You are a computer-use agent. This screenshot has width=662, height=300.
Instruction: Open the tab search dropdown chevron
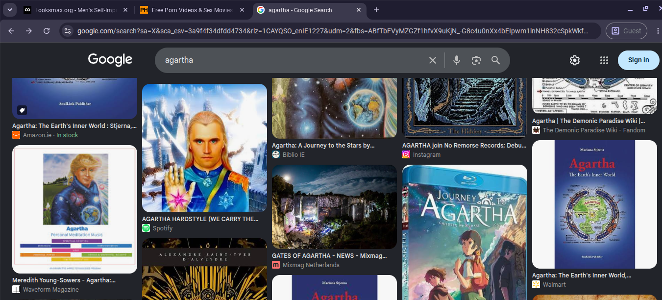coord(9,10)
